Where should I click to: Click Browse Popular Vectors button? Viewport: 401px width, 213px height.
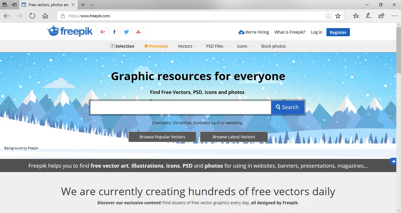pyautogui.click(x=162, y=137)
